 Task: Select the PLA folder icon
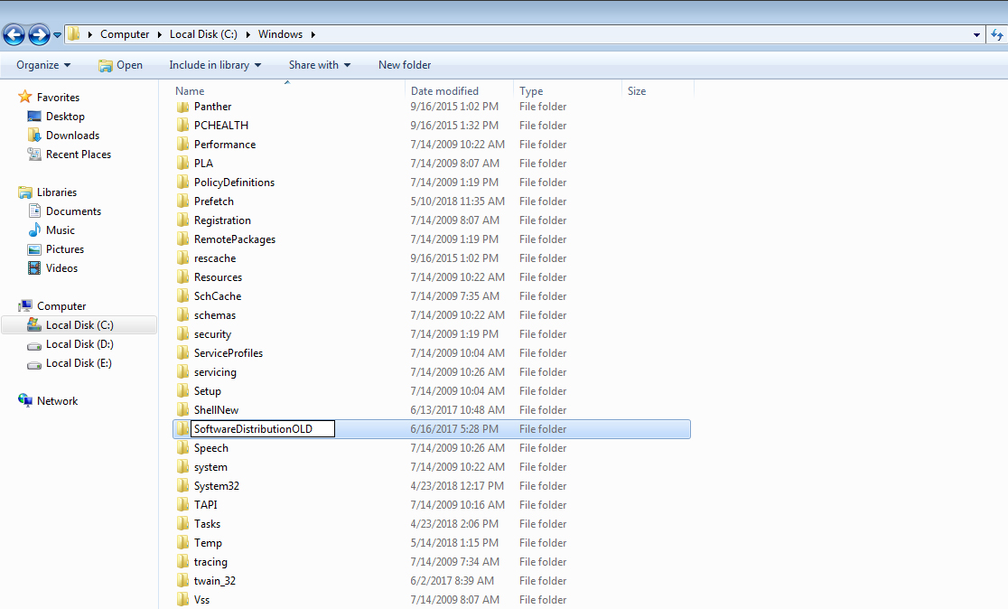(x=182, y=164)
